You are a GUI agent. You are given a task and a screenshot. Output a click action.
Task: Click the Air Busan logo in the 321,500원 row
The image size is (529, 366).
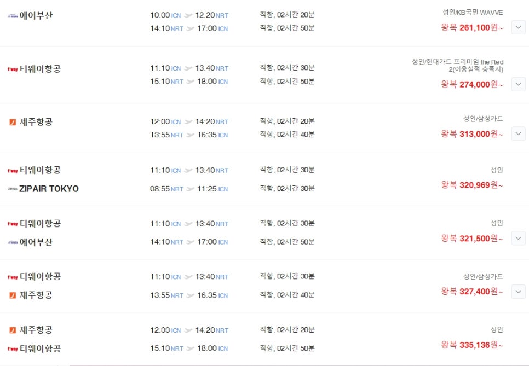[x=13, y=242]
